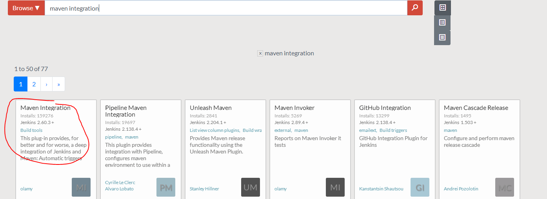Click olamy on the Maven Integration card
Image resolution: width=547 pixels, height=199 pixels.
[26, 189]
